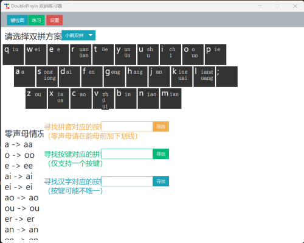The width and height of the screenshot is (304, 243).
Task: Click the l key tile (iang uang)
Action: 204,77
